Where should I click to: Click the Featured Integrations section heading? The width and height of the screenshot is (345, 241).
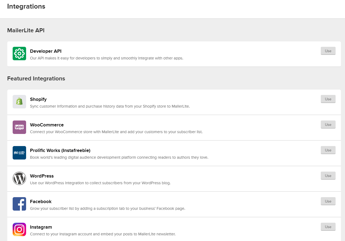pos(36,79)
